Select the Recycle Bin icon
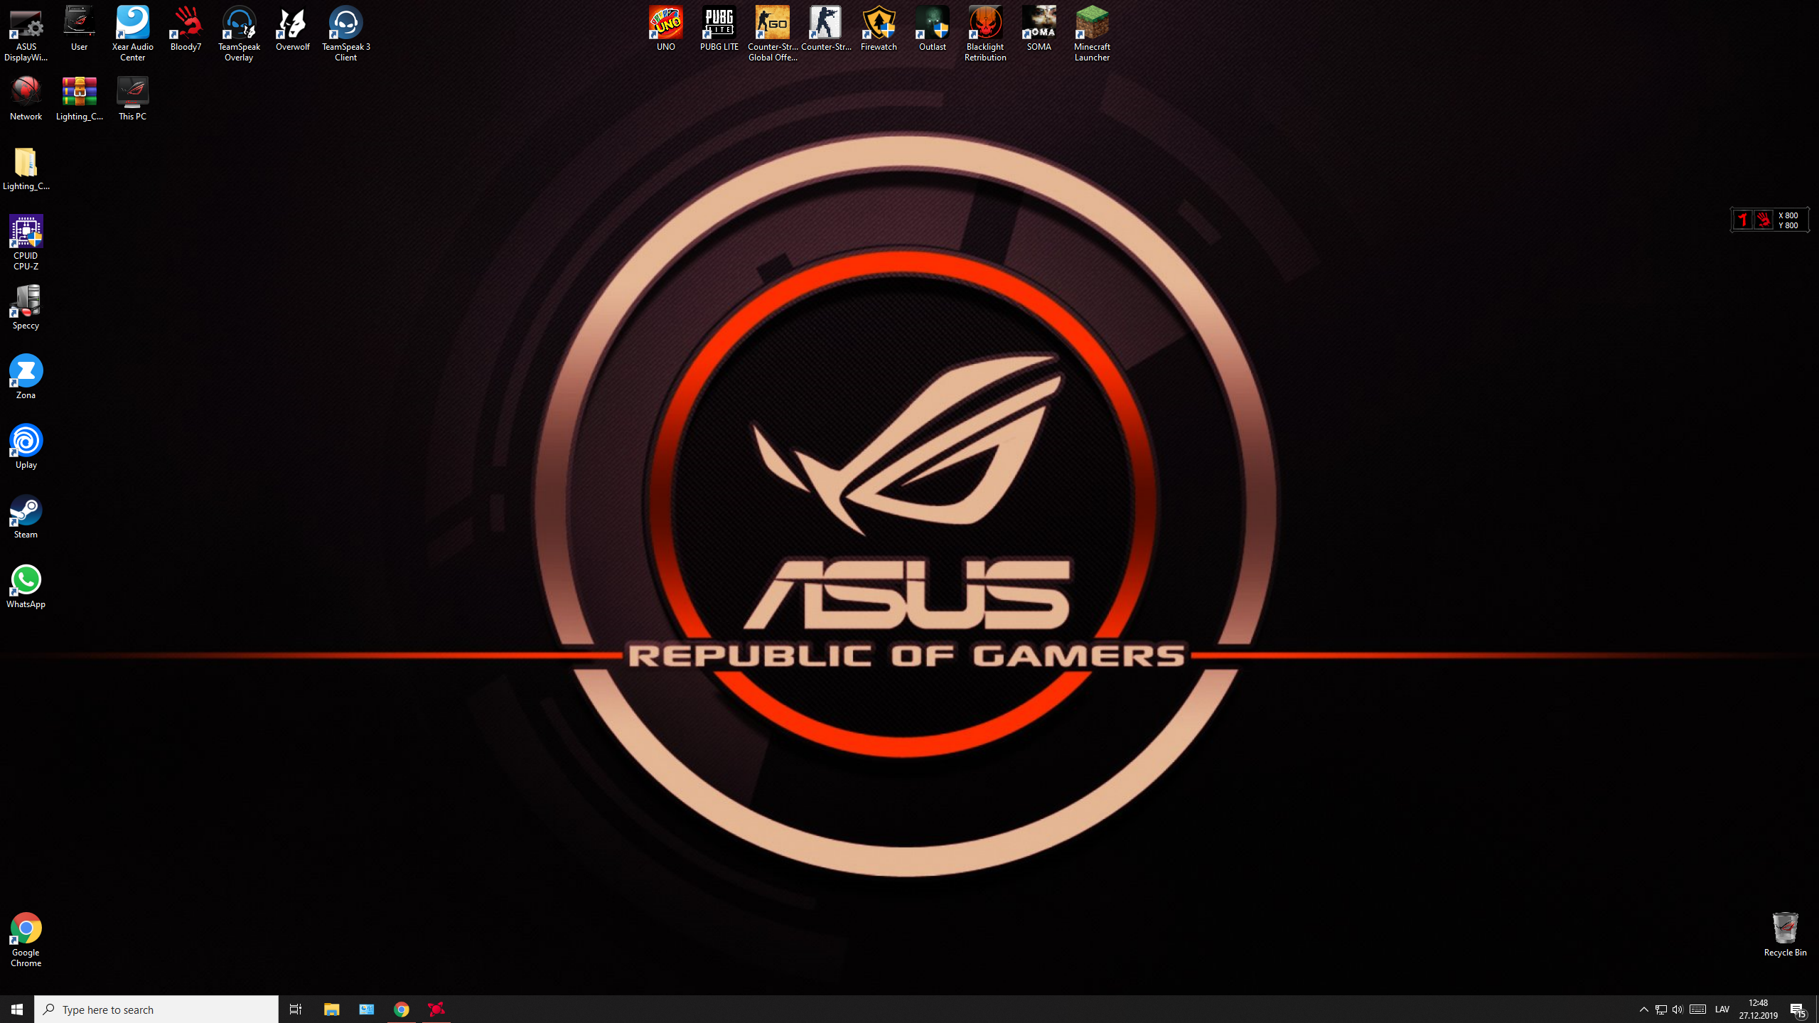This screenshot has width=1819, height=1023. (x=1784, y=934)
